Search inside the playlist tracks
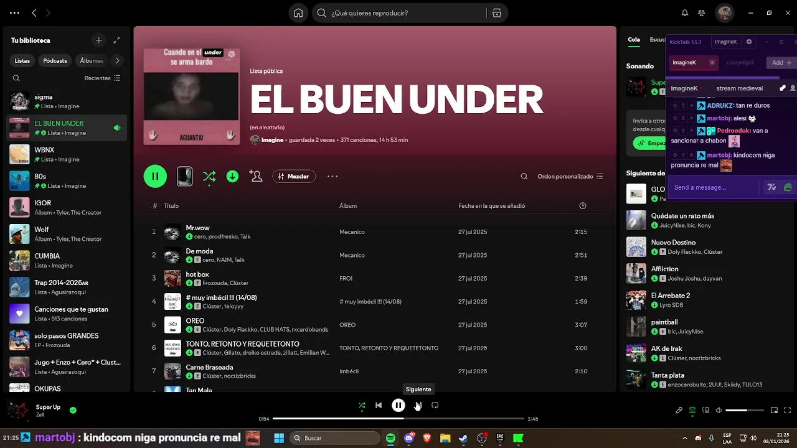The height and width of the screenshot is (448, 797). coord(524,177)
